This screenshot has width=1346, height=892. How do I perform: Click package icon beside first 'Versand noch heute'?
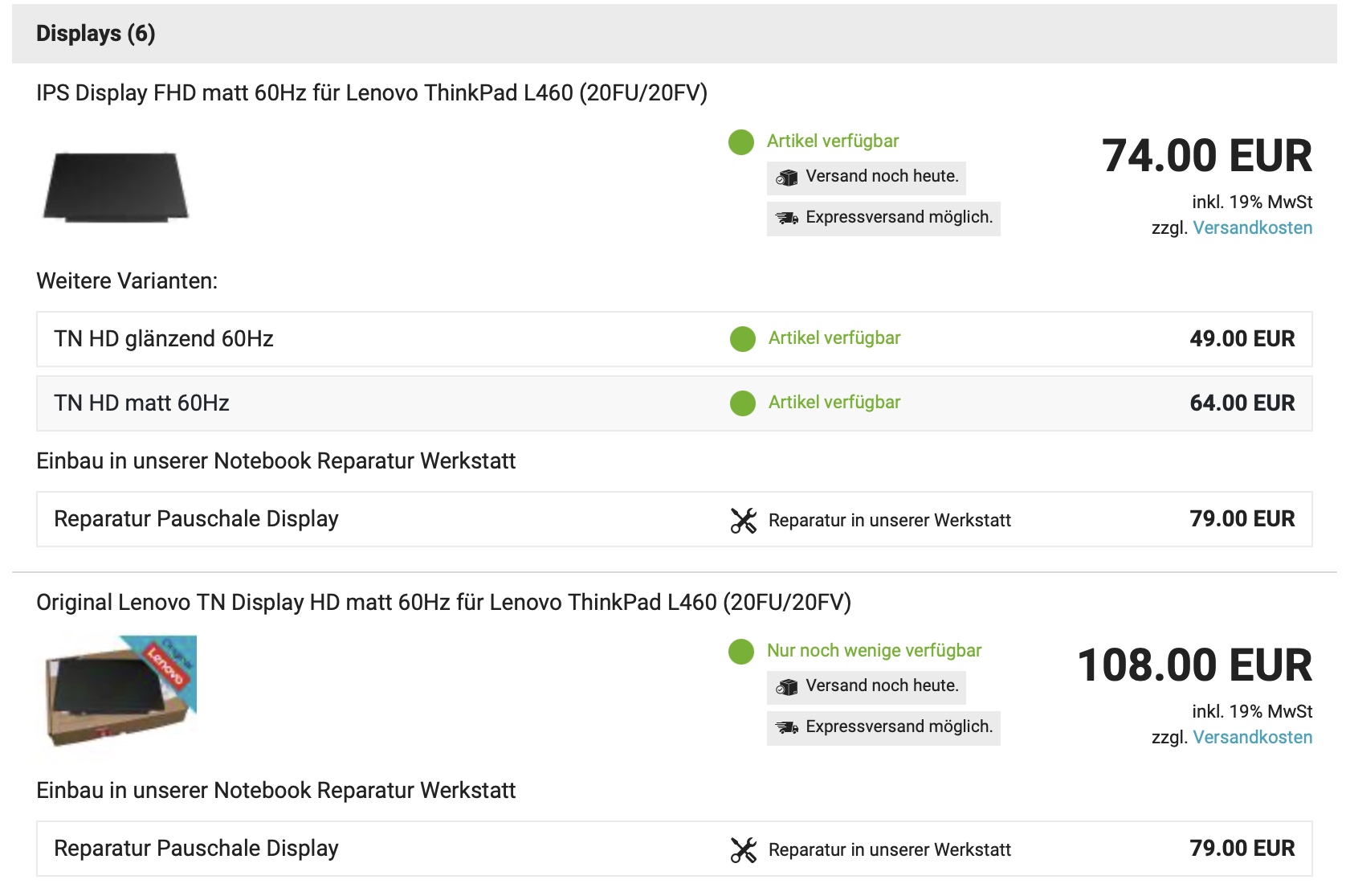pyautogui.click(x=787, y=178)
